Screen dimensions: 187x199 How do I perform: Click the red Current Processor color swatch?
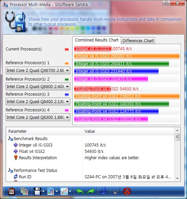coord(67,49)
